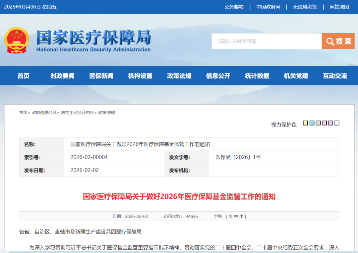
Task: Select the pink eye-protection color swatch
Action: click(x=325, y=123)
